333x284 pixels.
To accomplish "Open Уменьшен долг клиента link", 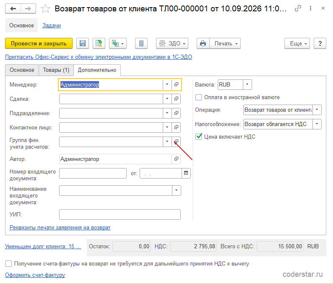I will tap(43, 246).
